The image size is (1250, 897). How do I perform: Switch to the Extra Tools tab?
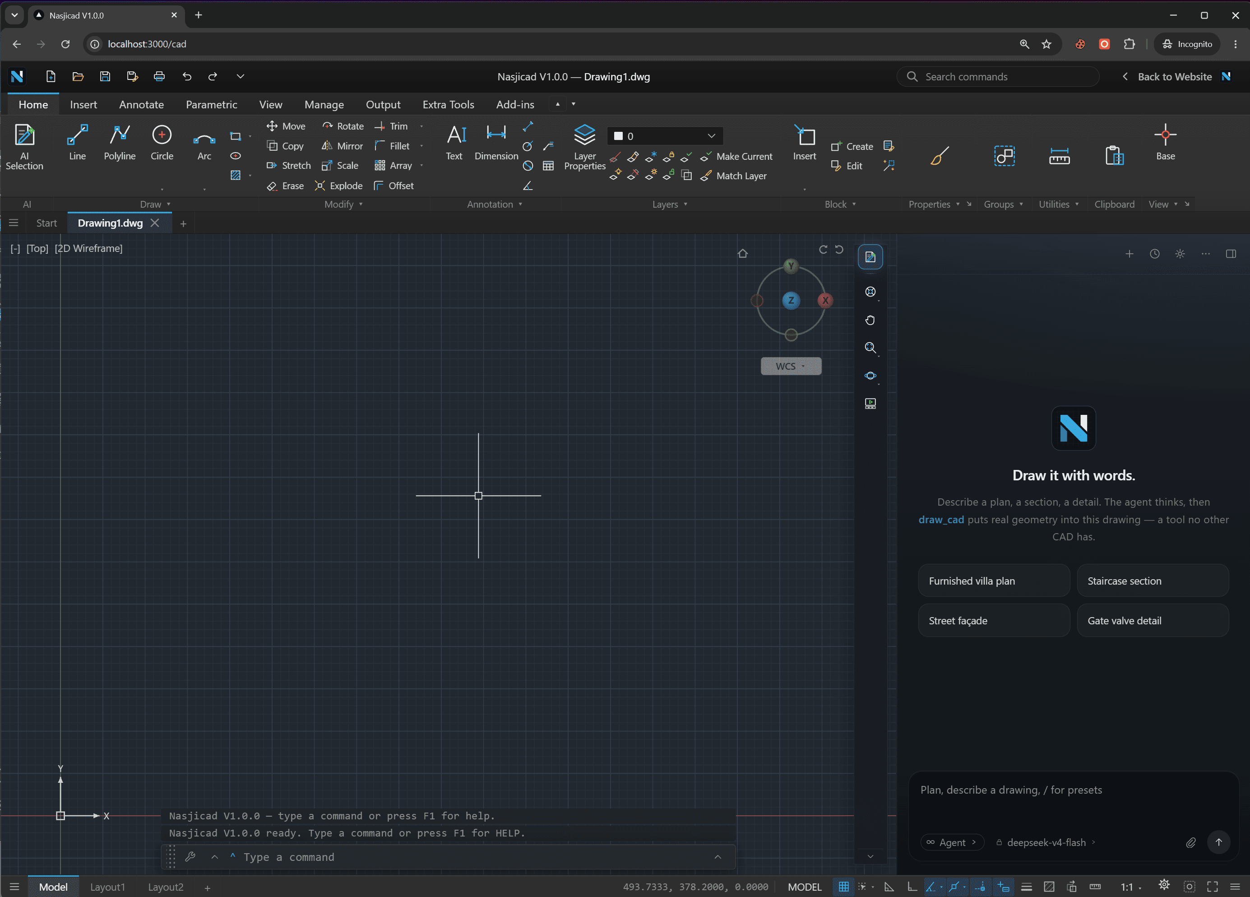click(448, 104)
